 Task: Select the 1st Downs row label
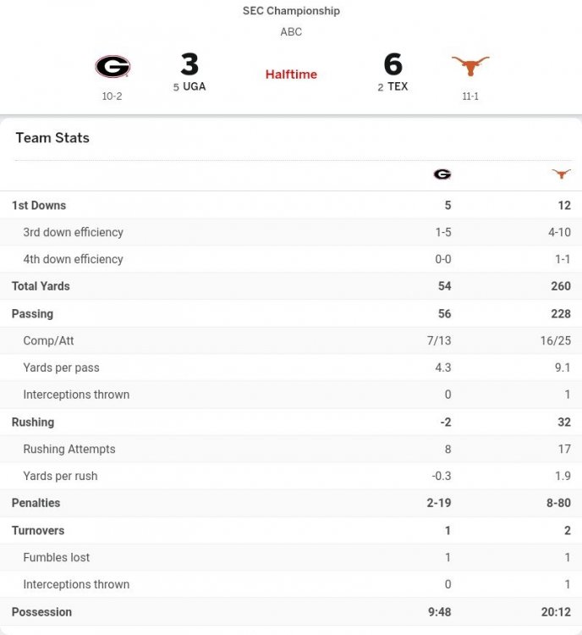coord(39,205)
